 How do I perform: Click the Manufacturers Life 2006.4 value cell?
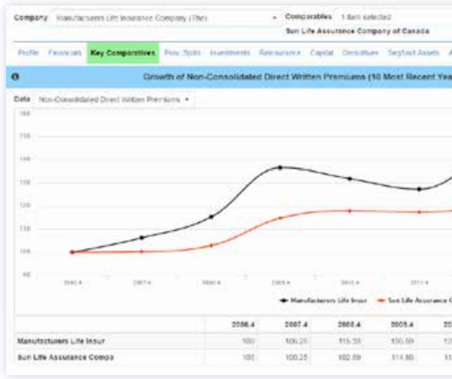[249, 341]
